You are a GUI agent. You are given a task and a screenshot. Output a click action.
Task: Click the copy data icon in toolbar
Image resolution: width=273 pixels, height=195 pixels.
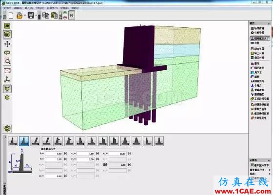click(46, 15)
